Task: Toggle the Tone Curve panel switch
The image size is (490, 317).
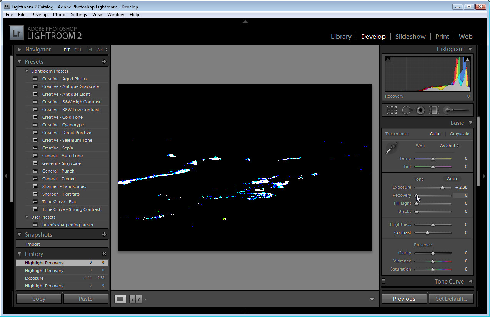Action: (x=383, y=281)
